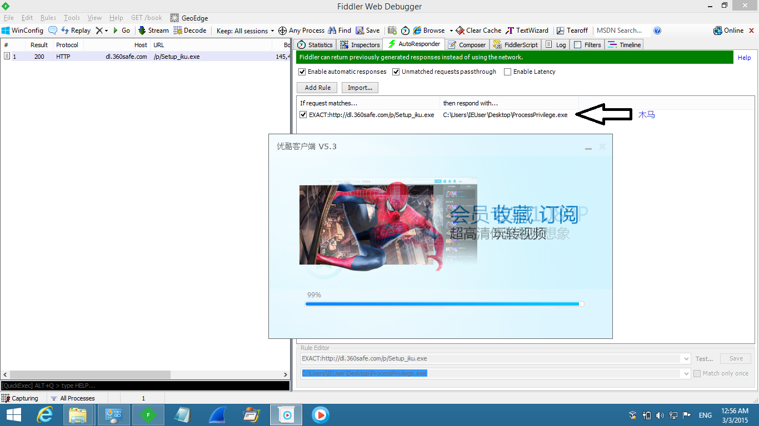This screenshot has width=759, height=426.
Task: Toggle Unmatched requests passthrough checkbox
Action: point(396,72)
